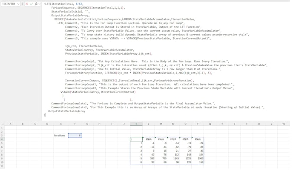The height and width of the screenshot is (172, 295).
Task: Select the cell showing -14
Action: tap(173, 143)
